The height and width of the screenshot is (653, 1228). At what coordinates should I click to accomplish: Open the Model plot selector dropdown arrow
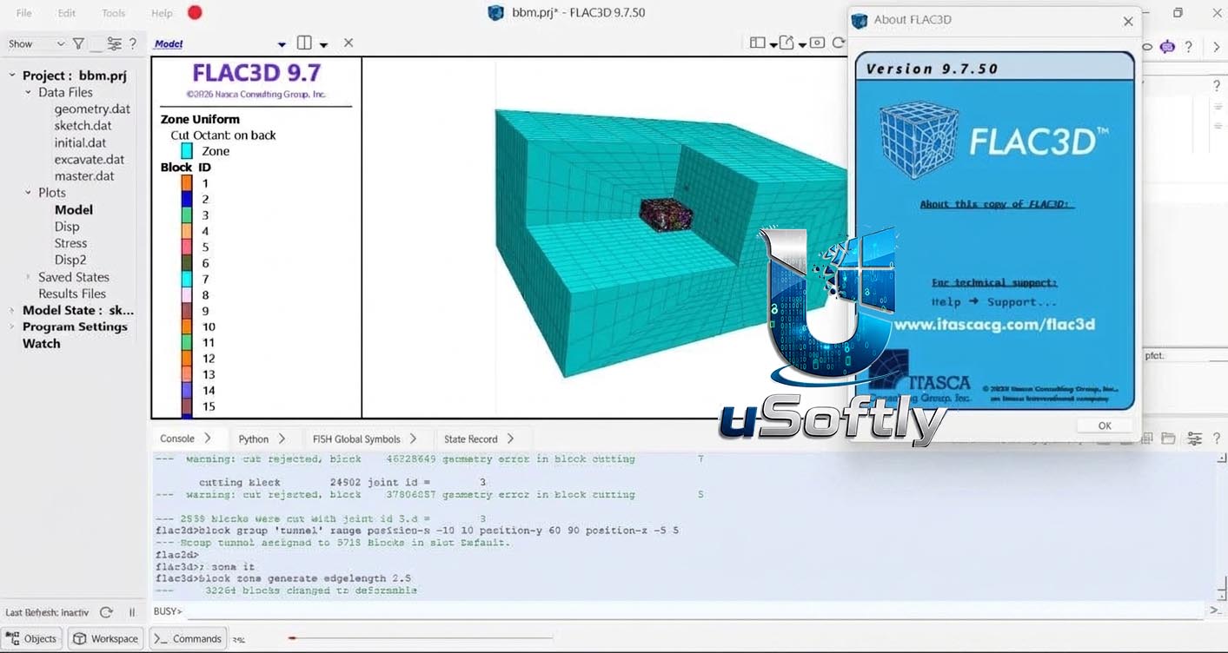[x=282, y=44]
